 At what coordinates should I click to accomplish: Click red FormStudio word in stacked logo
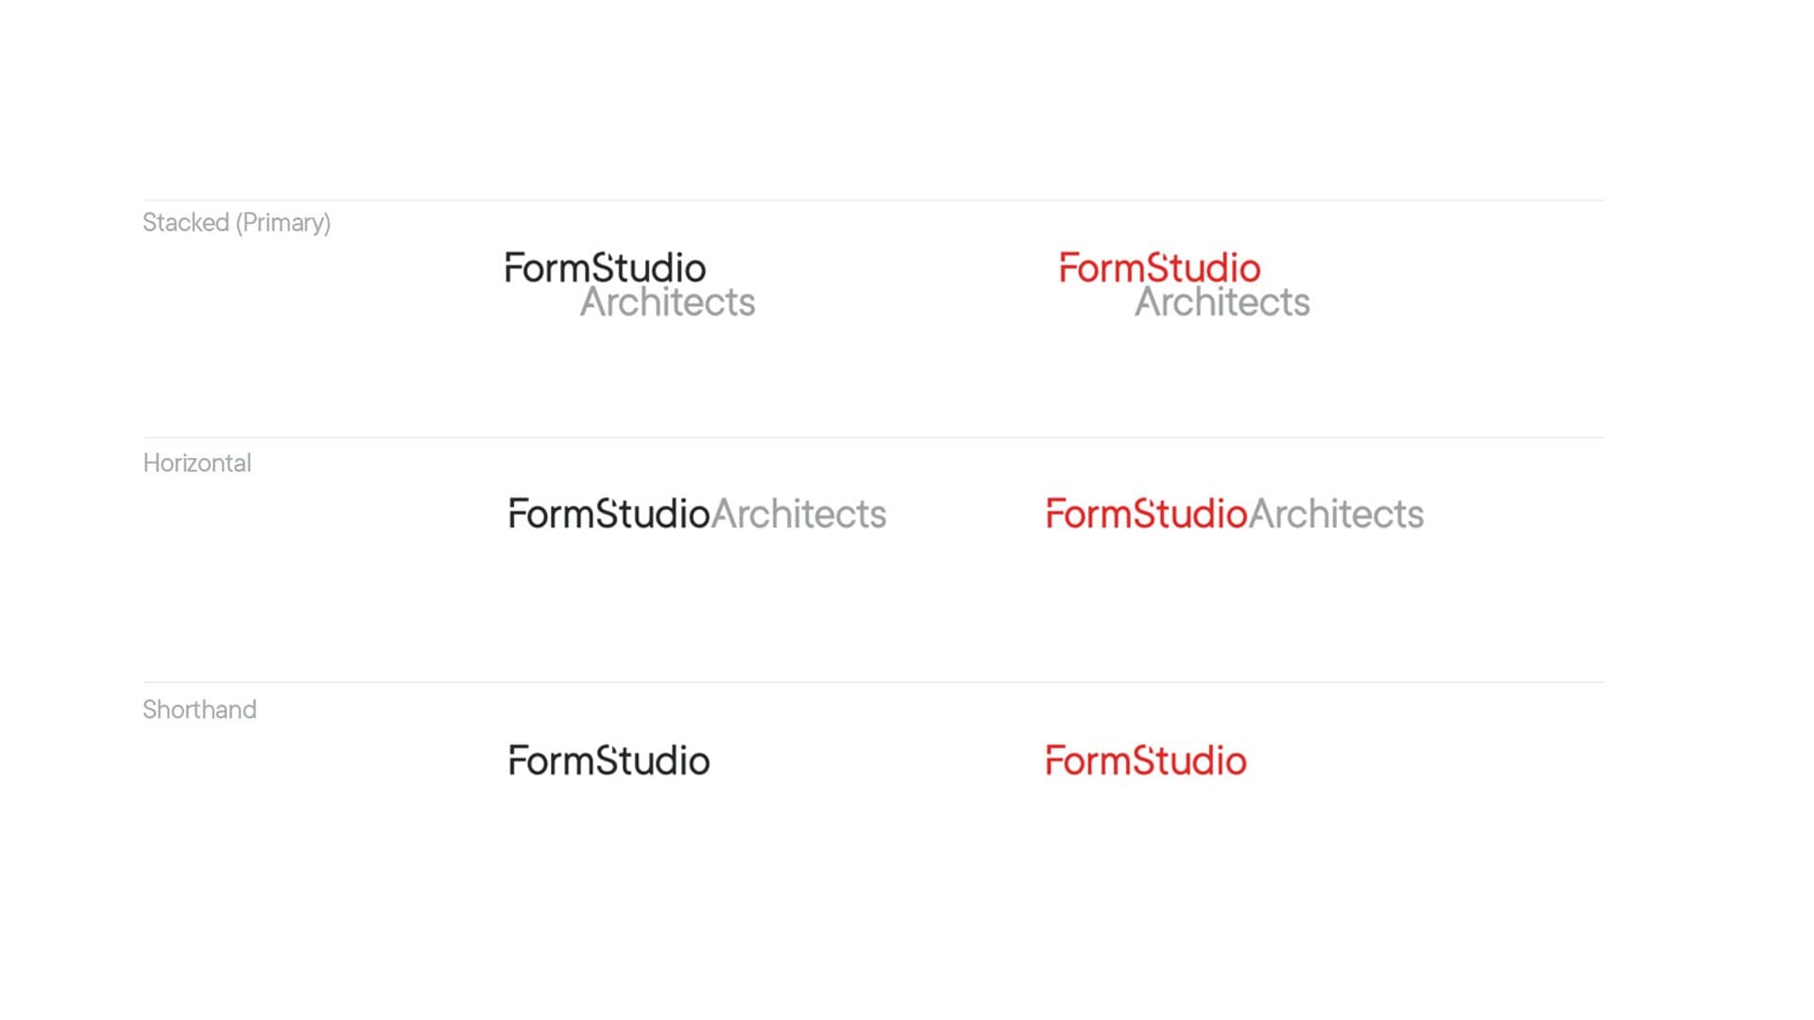(x=1160, y=267)
